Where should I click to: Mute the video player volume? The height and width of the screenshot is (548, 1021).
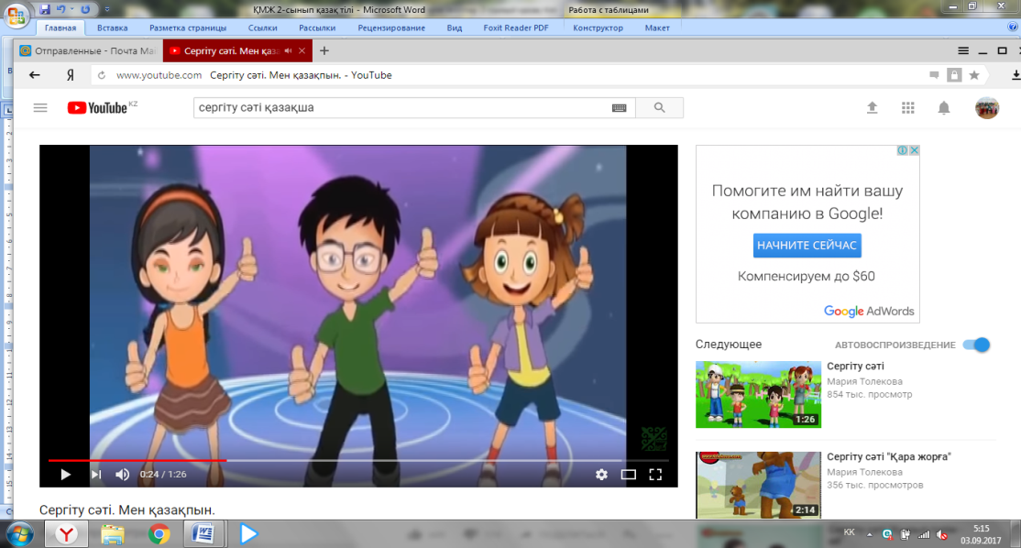(x=123, y=475)
